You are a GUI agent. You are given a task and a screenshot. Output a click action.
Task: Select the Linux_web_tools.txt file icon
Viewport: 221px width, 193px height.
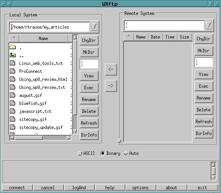click(x=13, y=63)
